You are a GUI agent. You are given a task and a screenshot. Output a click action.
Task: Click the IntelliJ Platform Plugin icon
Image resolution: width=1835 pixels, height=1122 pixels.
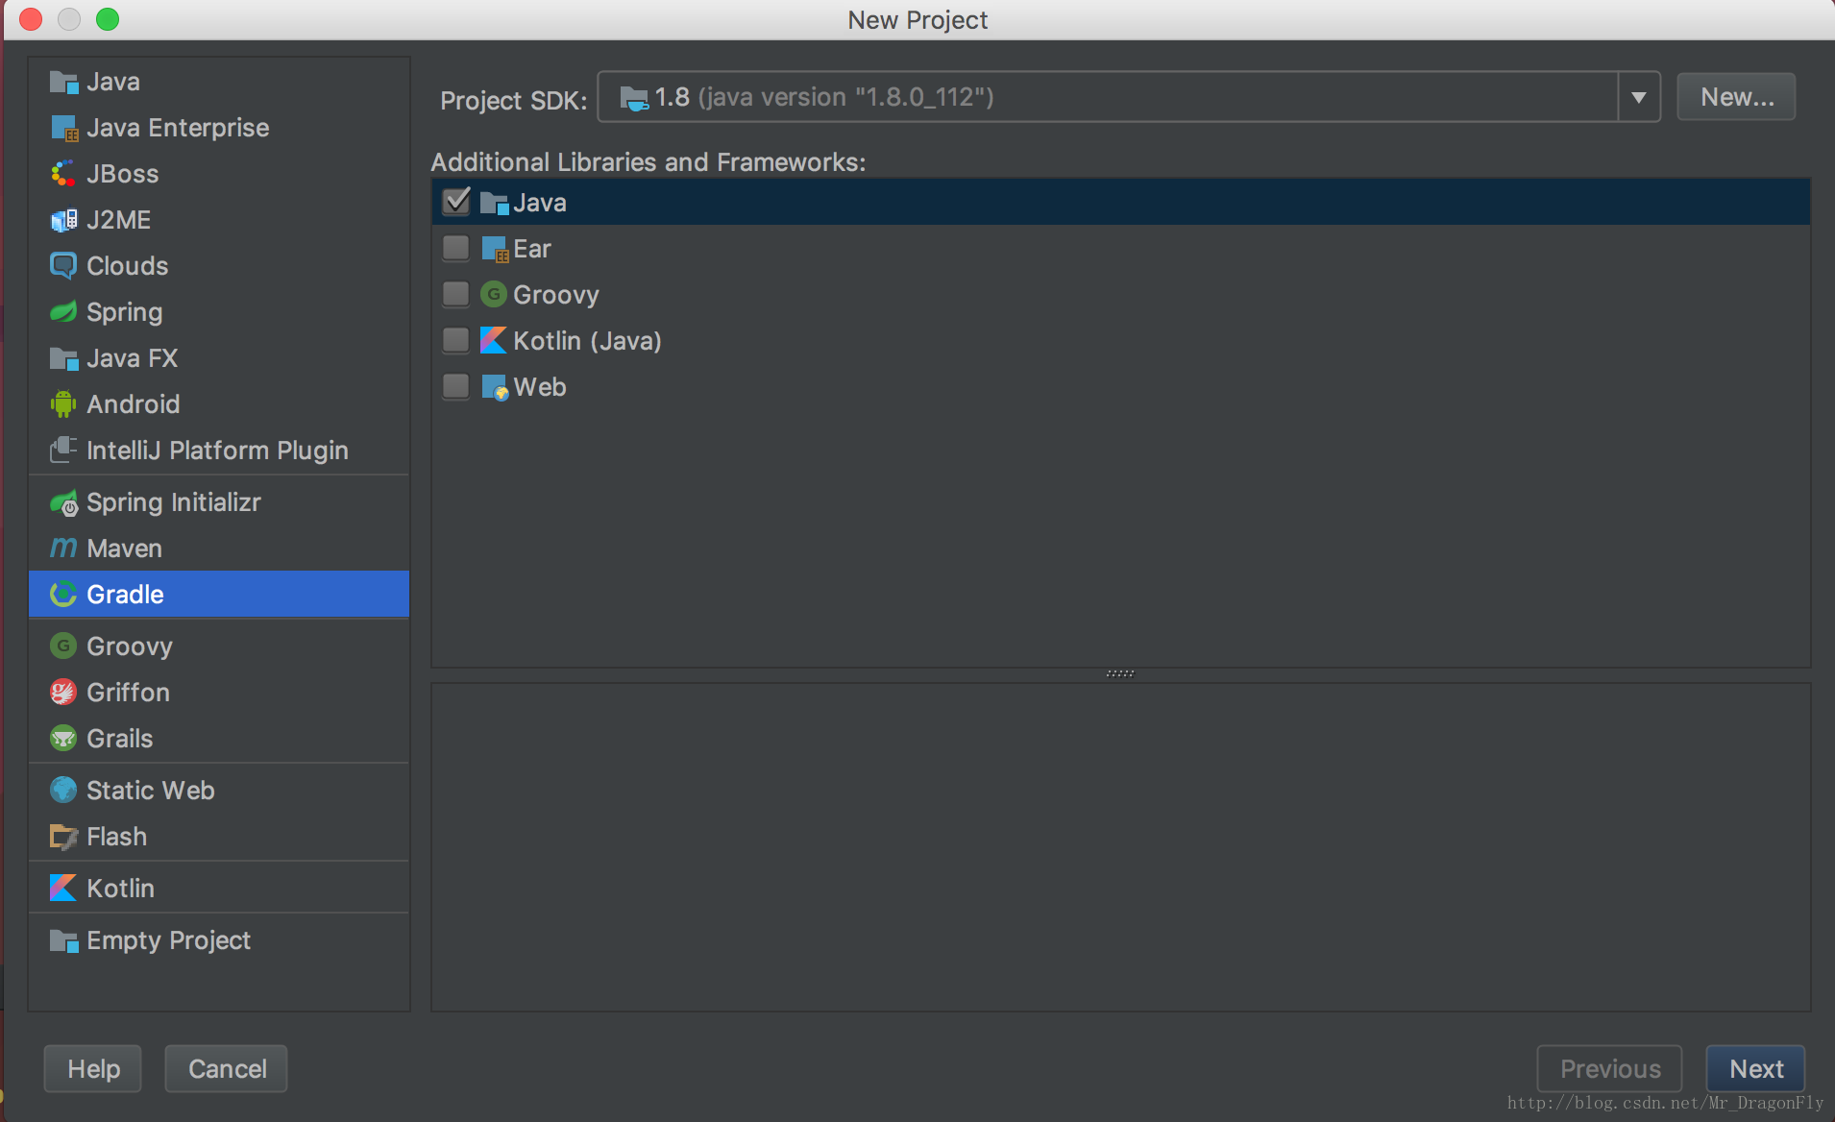pos(63,450)
